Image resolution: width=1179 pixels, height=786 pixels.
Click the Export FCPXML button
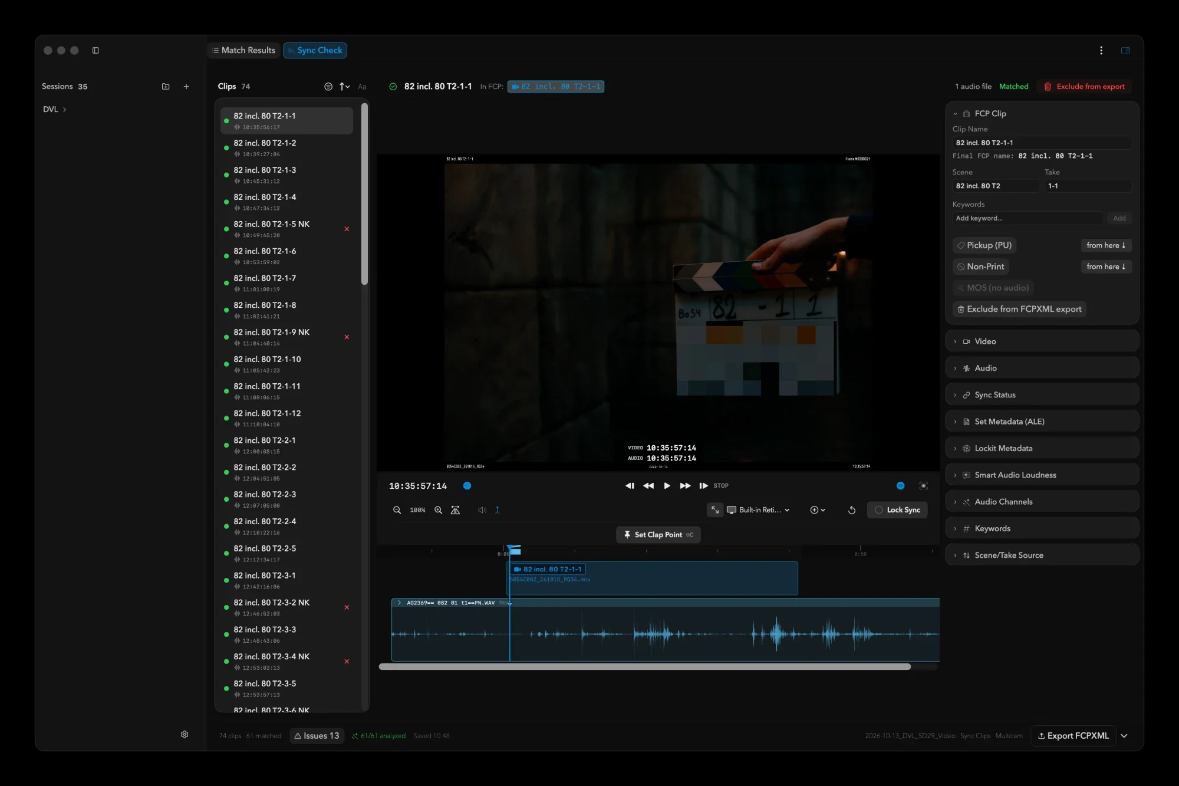click(x=1073, y=736)
